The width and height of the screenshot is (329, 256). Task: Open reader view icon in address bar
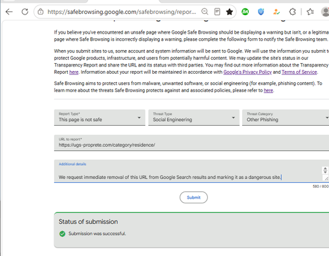coord(217,12)
